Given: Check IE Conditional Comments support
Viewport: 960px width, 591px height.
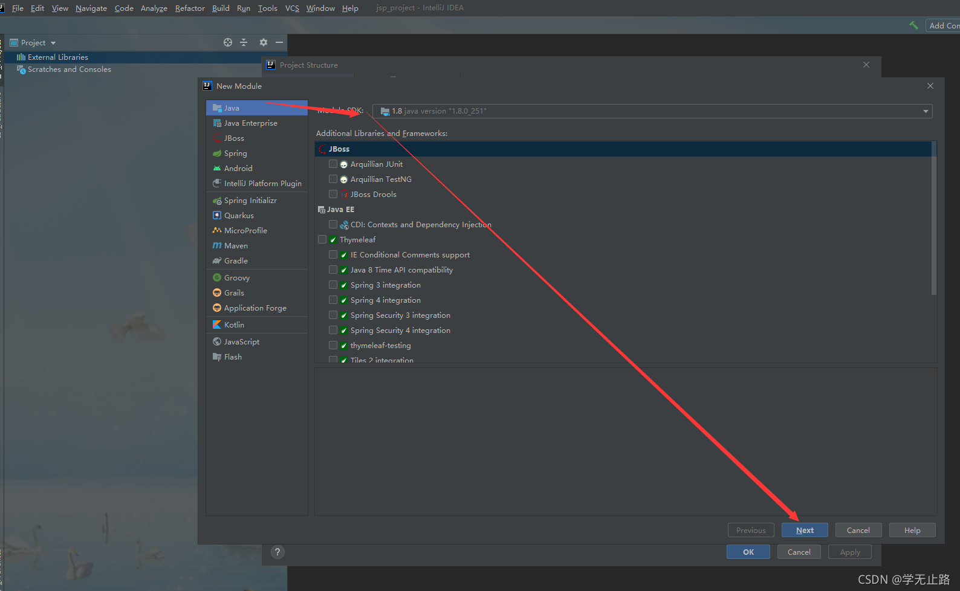Looking at the screenshot, I should (333, 254).
